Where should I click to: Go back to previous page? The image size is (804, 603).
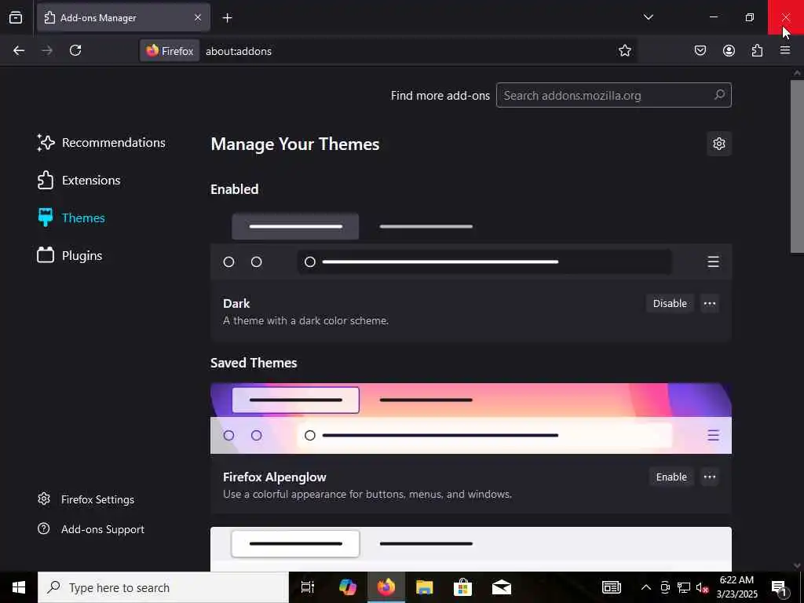pyautogui.click(x=19, y=50)
